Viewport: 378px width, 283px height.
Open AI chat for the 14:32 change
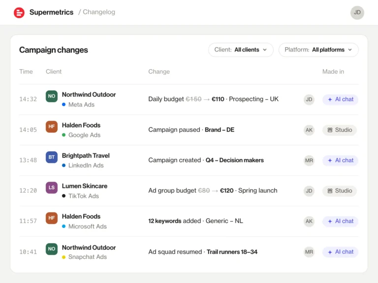(340, 99)
